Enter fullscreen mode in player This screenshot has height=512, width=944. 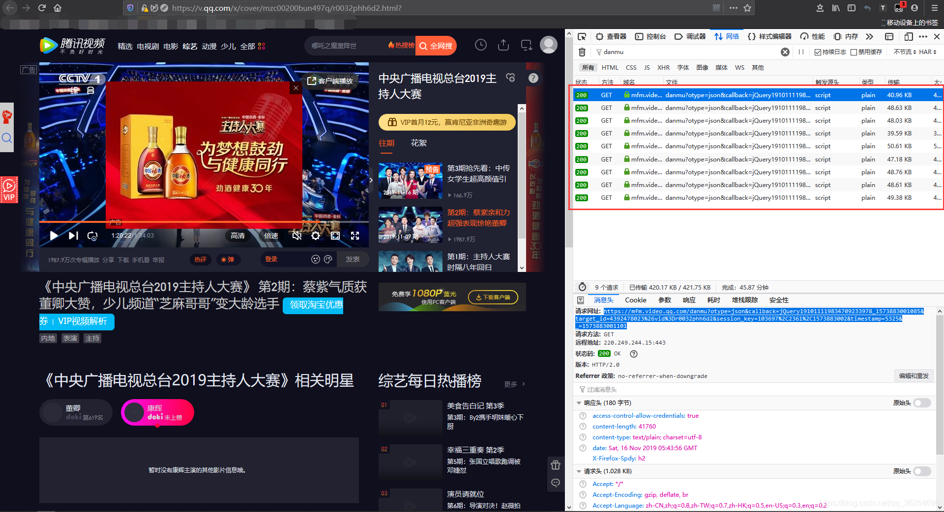coord(355,236)
